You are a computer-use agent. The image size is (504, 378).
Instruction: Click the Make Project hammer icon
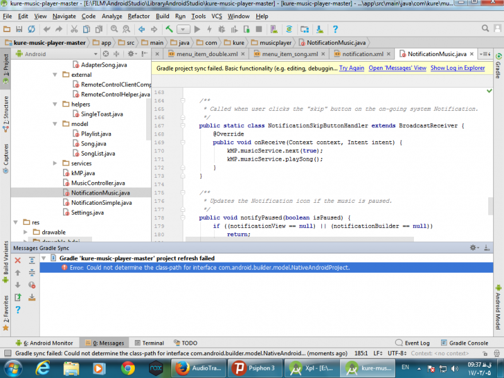169,29
